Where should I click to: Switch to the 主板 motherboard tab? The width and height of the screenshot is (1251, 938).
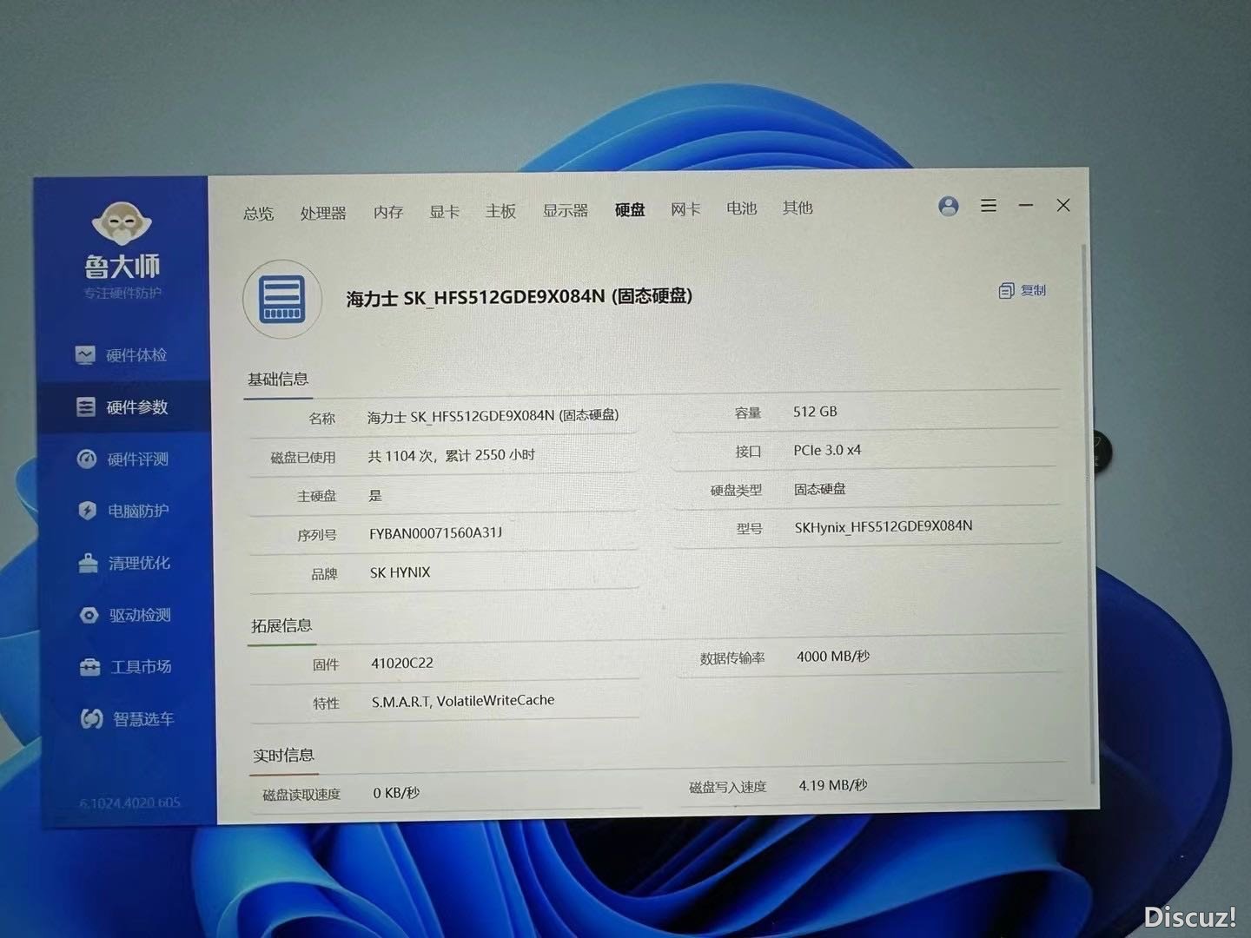(x=500, y=211)
